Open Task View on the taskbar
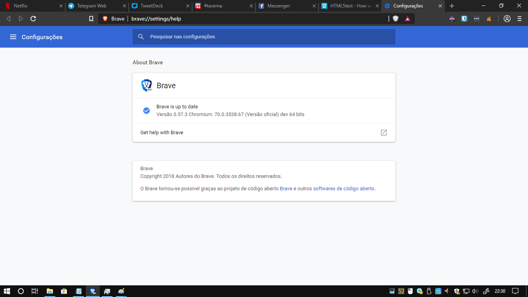The width and height of the screenshot is (528, 297). [x=35, y=291]
